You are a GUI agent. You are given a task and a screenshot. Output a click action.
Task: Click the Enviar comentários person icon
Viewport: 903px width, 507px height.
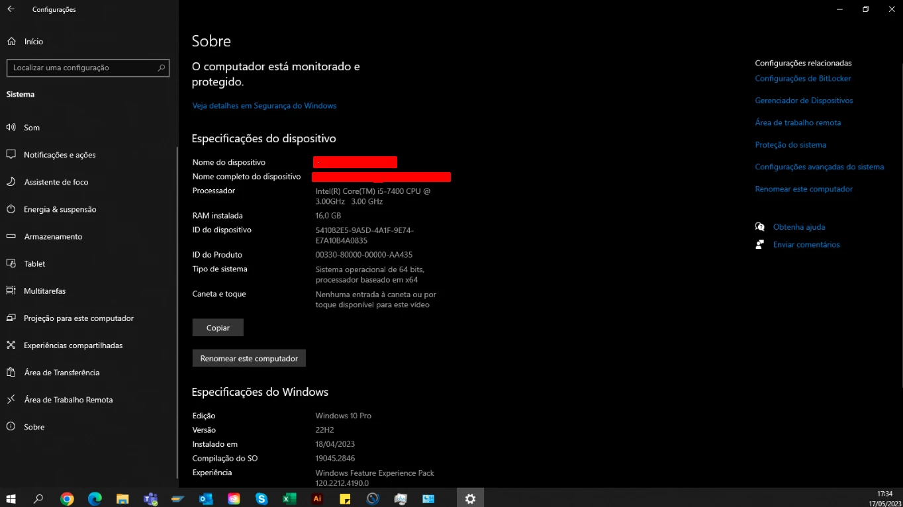pos(760,245)
